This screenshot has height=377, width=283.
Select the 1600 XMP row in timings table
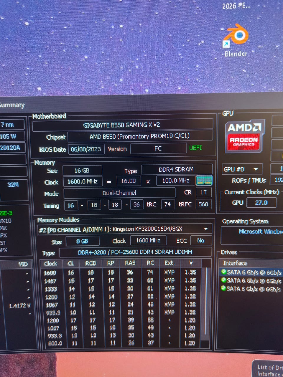[121, 272]
